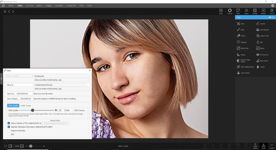The width and height of the screenshot is (276, 150).
Task: Click the C:\Users\User\Pictures path field
Action: tap(59, 85)
